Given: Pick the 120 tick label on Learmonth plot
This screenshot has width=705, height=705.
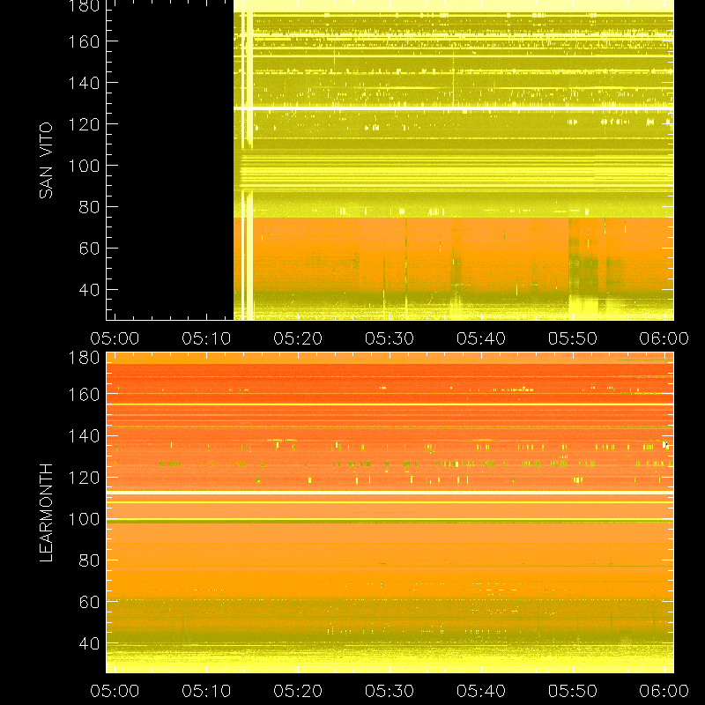Looking at the screenshot, I should 84,478.
